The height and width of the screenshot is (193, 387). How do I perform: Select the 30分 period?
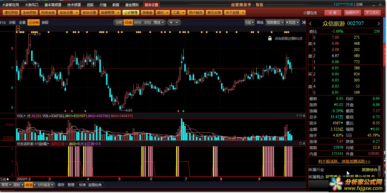pyautogui.click(x=147, y=23)
